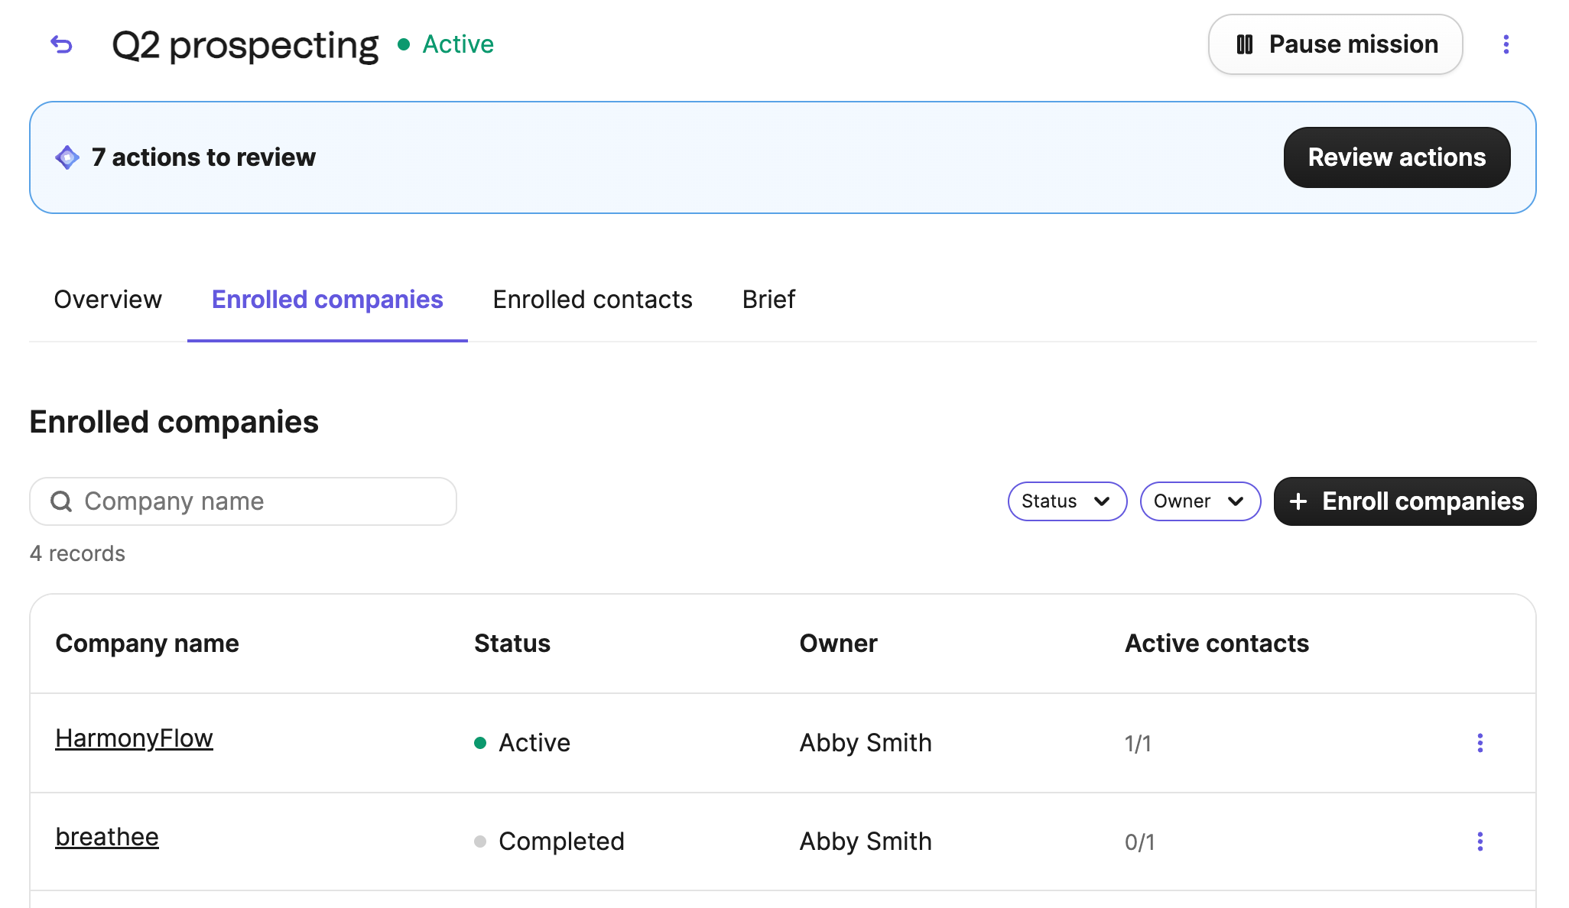Click the Company name column header
Image resolution: width=1569 pixels, height=908 pixels.
[147, 644]
